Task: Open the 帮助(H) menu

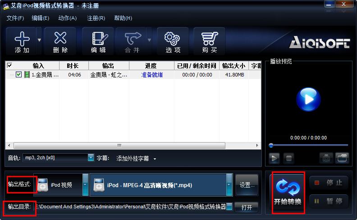Action: tap(123, 18)
